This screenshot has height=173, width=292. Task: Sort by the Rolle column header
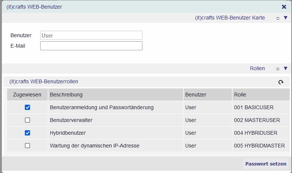tap(261, 95)
